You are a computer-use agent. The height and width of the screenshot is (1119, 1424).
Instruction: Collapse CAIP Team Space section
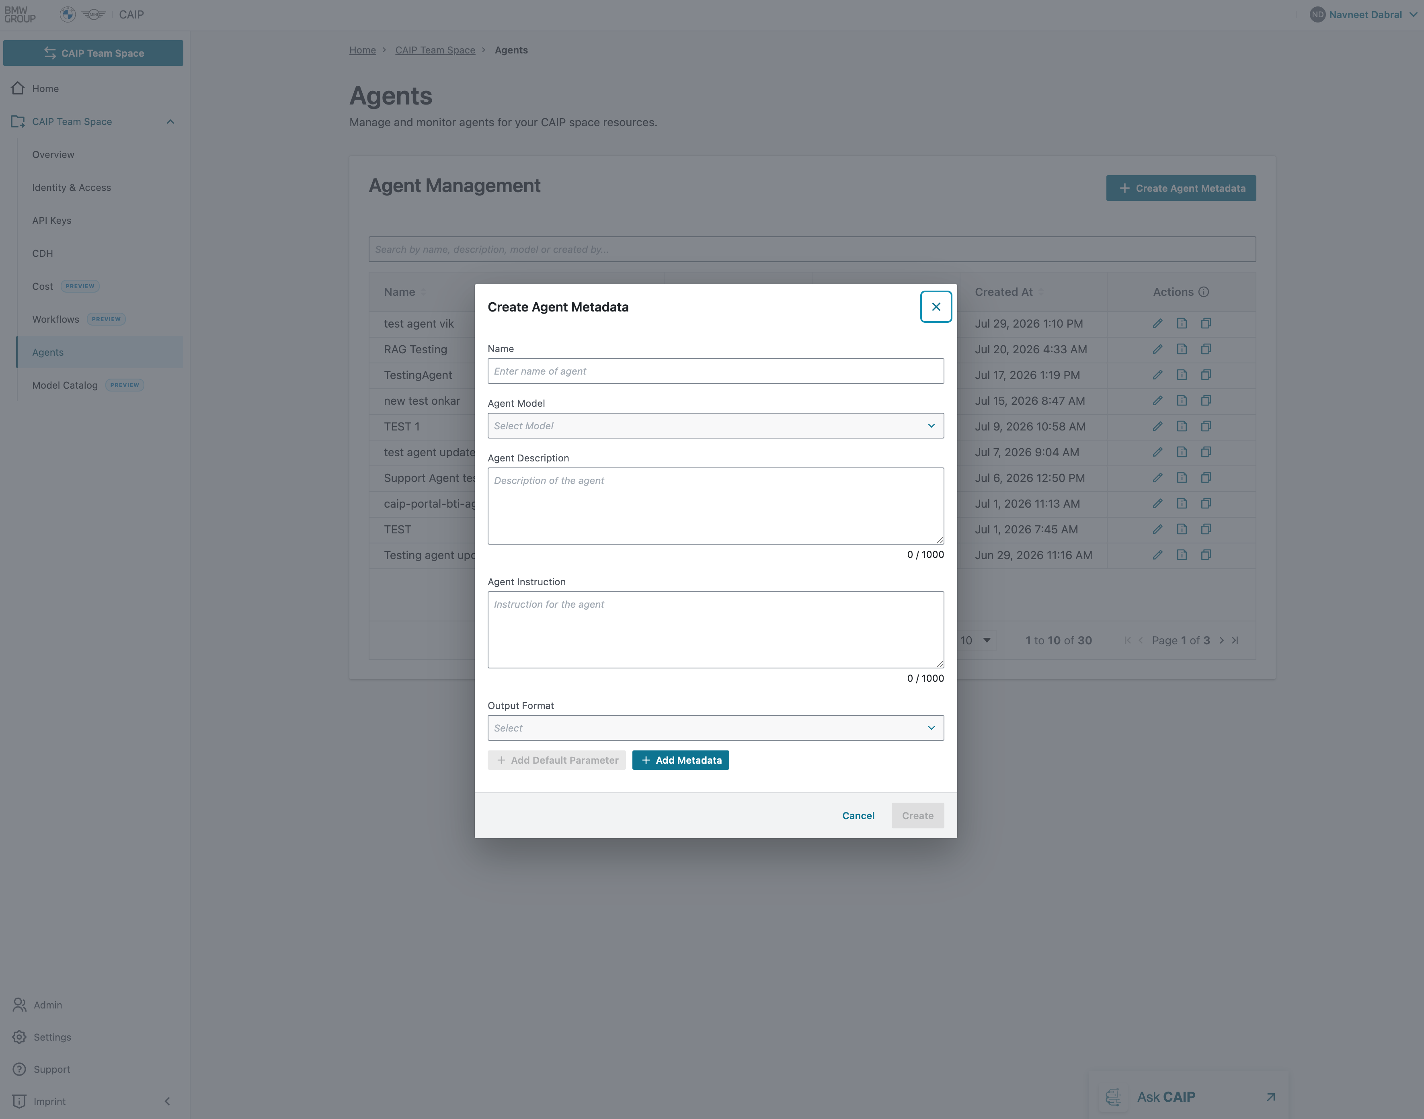(x=170, y=122)
